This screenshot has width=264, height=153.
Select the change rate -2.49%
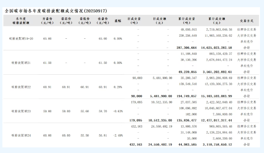(118, 135)
